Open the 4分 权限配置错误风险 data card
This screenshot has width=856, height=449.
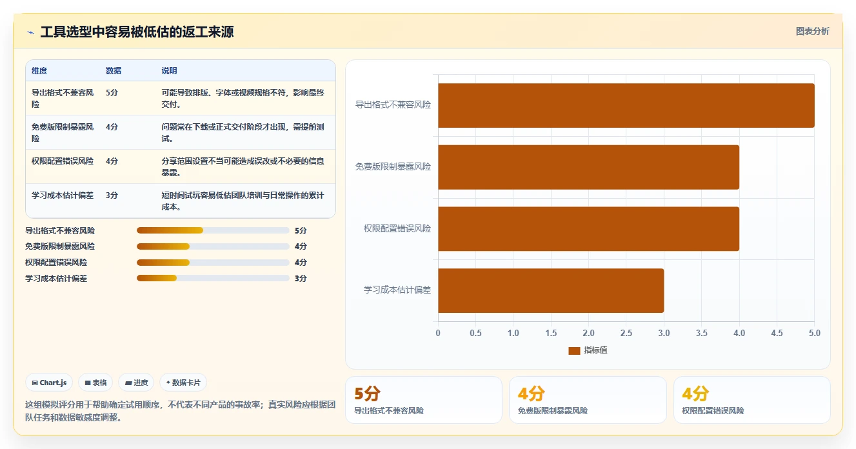(x=752, y=400)
